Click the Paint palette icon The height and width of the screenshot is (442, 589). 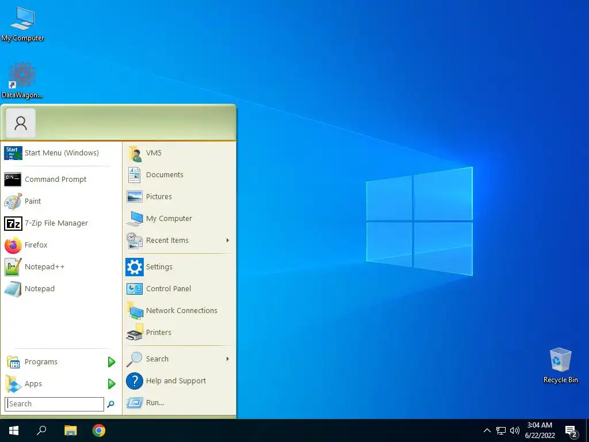13,201
